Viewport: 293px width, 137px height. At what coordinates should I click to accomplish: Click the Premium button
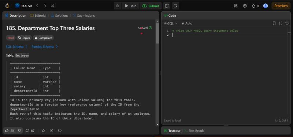point(281,6)
